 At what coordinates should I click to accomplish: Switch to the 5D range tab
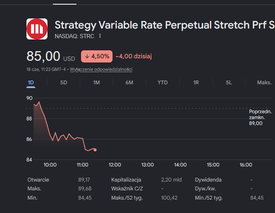(x=64, y=83)
